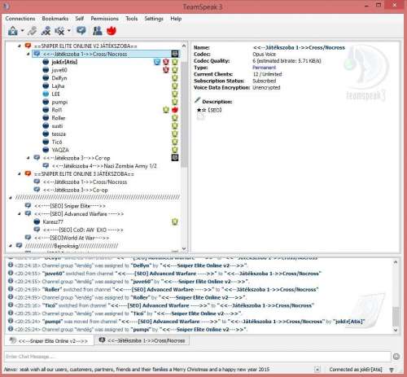Toggle the mute speakers toolbar button
The image size is (407, 377).
(x=59, y=31)
